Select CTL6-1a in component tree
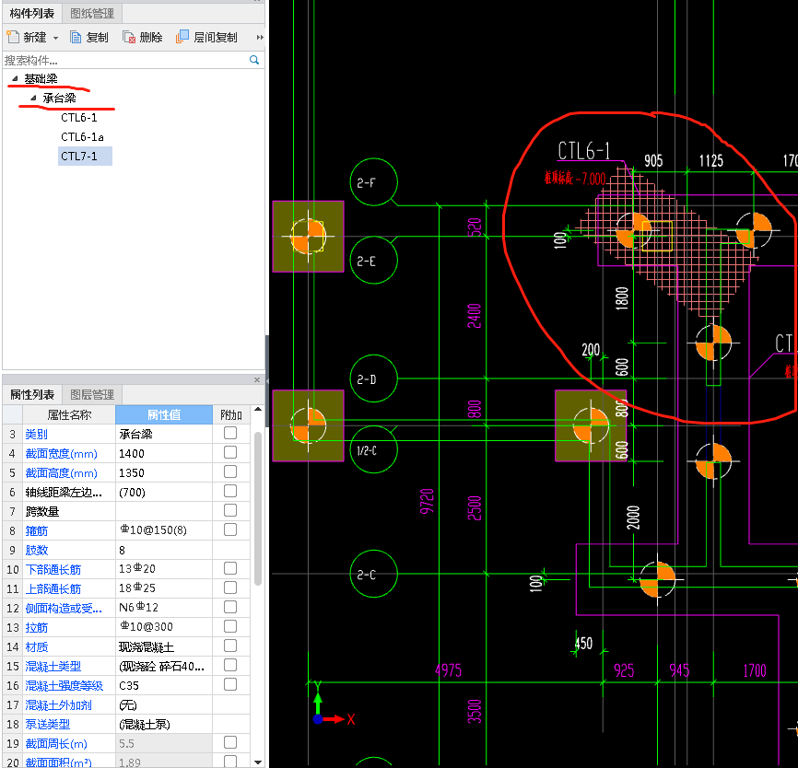 [x=82, y=137]
